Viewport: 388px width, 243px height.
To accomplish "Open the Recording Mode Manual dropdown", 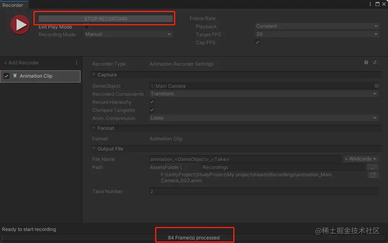I will click(128, 34).
